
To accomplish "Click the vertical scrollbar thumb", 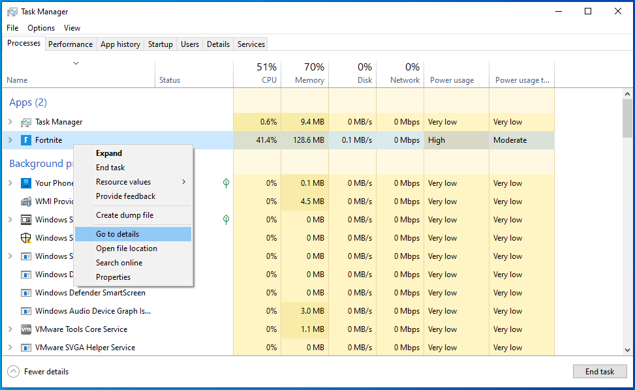I will [627, 118].
